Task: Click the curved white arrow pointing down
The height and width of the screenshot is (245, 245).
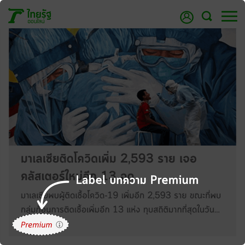Action: tap(51, 195)
